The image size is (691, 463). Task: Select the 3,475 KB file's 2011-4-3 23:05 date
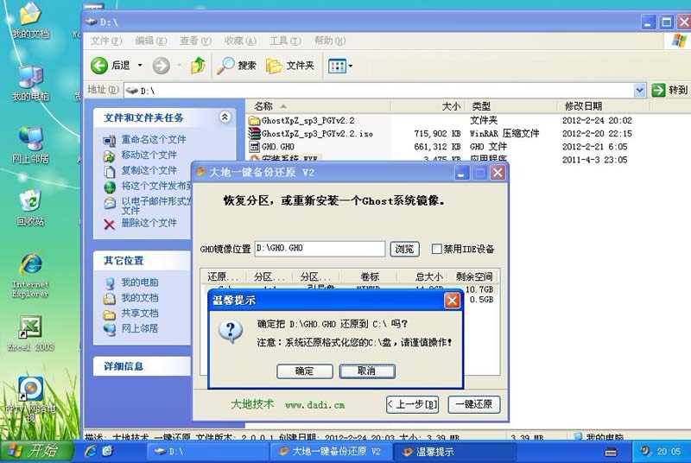(x=594, y=160)
